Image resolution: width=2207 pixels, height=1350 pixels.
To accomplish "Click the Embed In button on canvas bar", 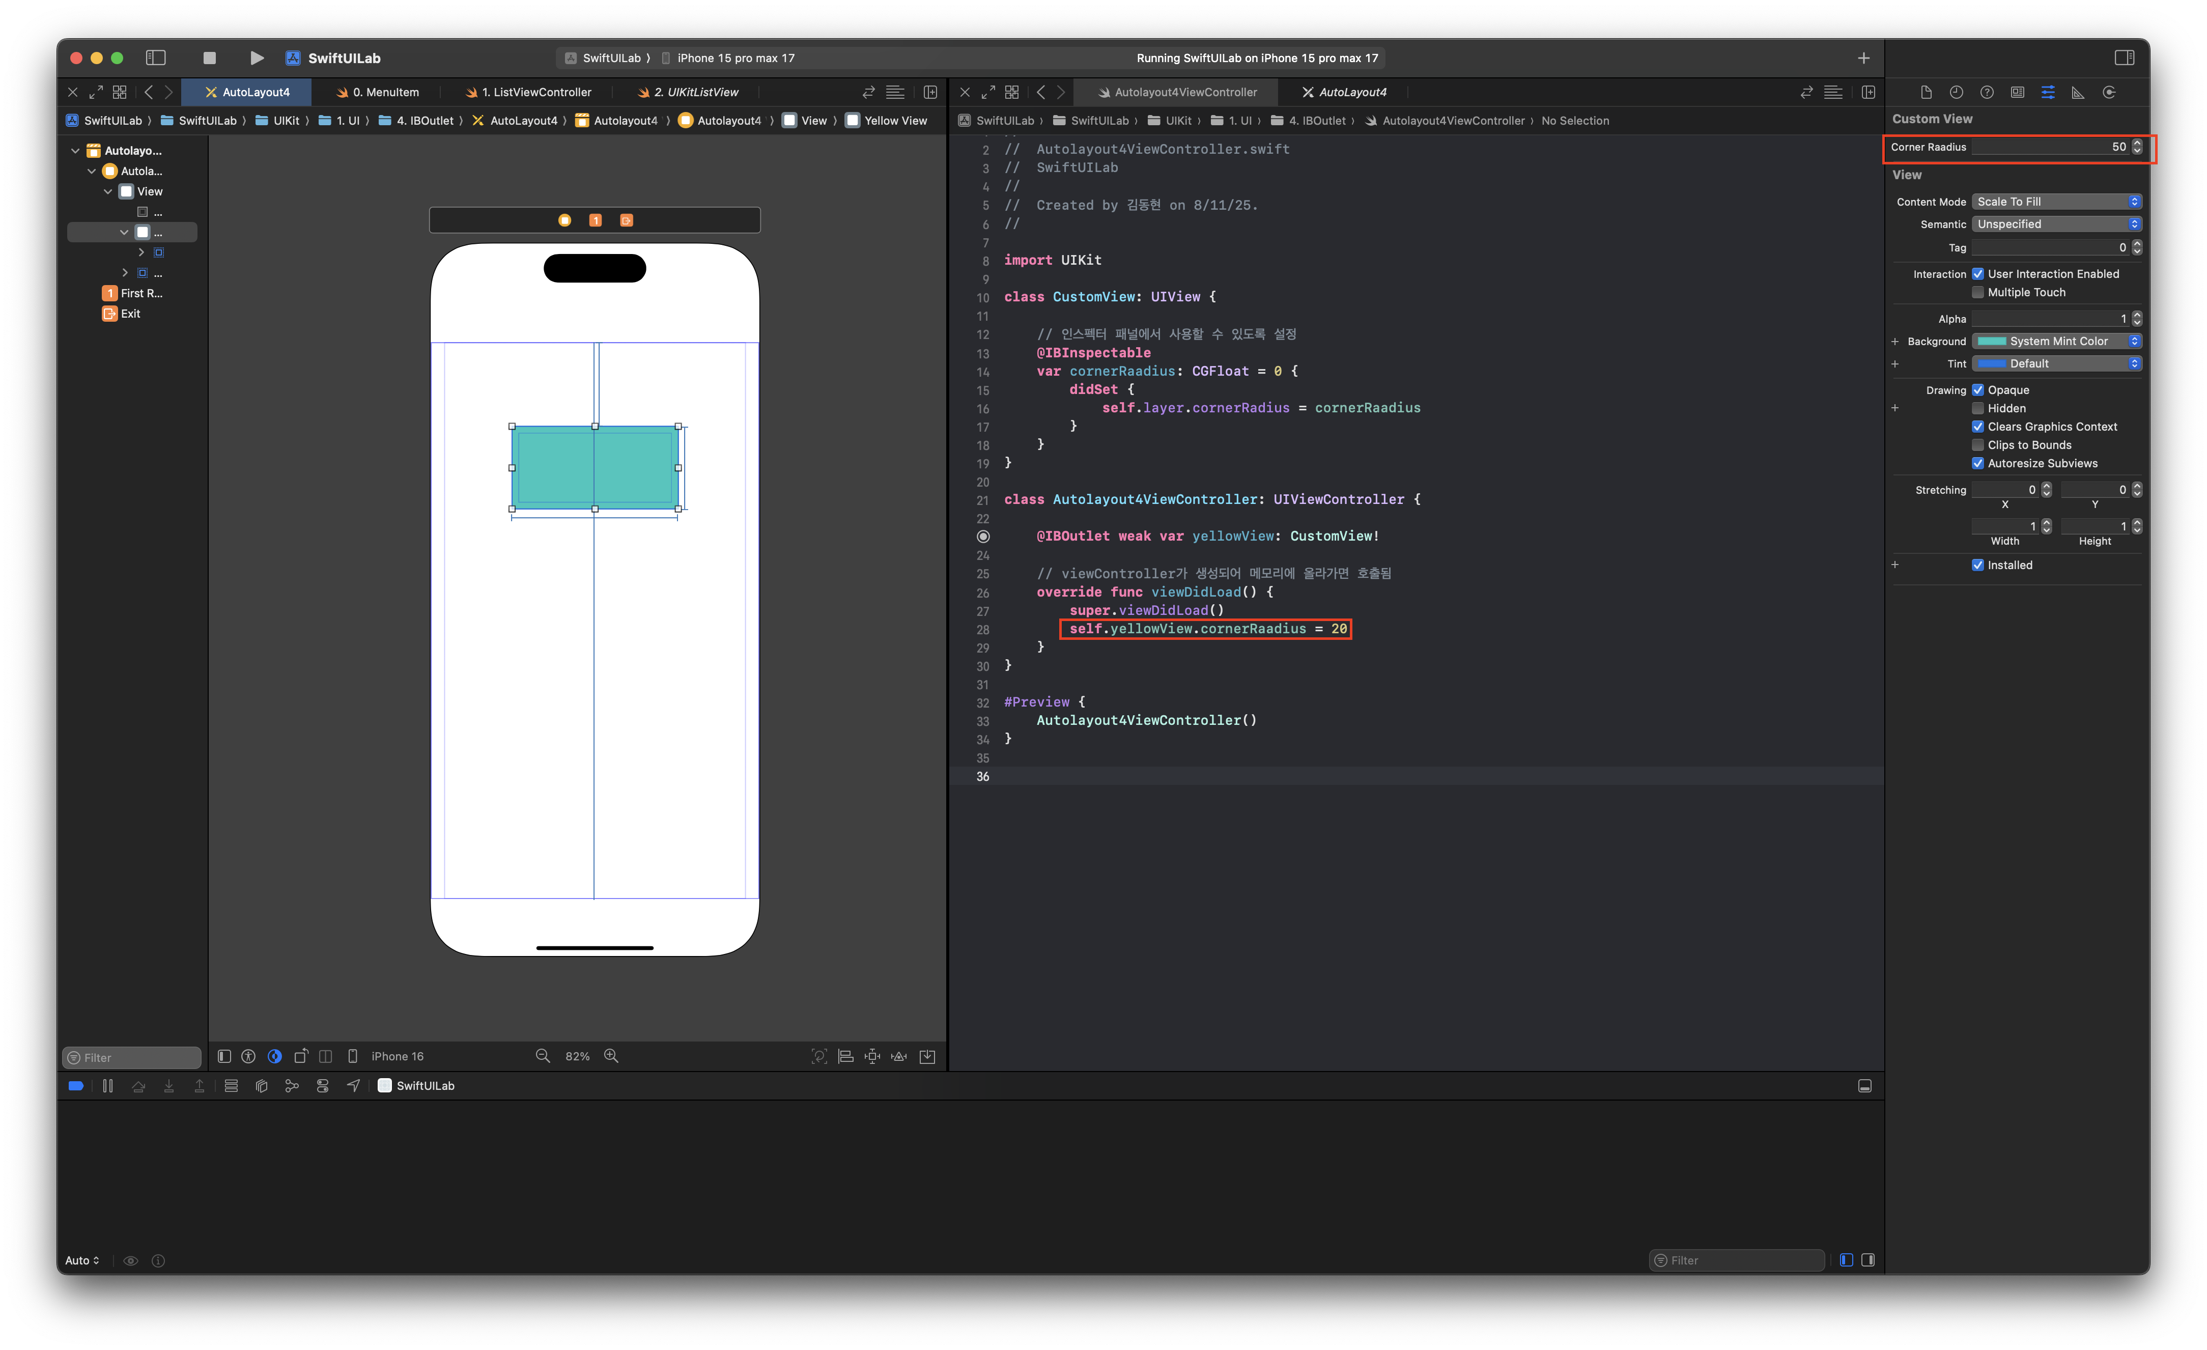I will [x=927, y=1056].
